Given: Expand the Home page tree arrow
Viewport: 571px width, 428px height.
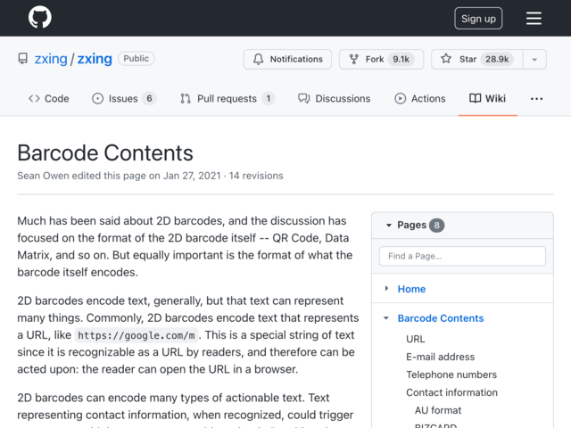Looking at the screenshot, I should (x=386, y=289).
